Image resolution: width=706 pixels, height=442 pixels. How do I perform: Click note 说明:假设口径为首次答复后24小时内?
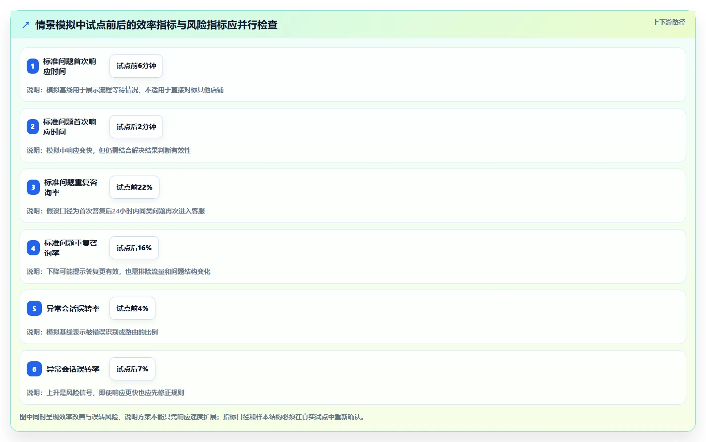[x=116, y=211]
